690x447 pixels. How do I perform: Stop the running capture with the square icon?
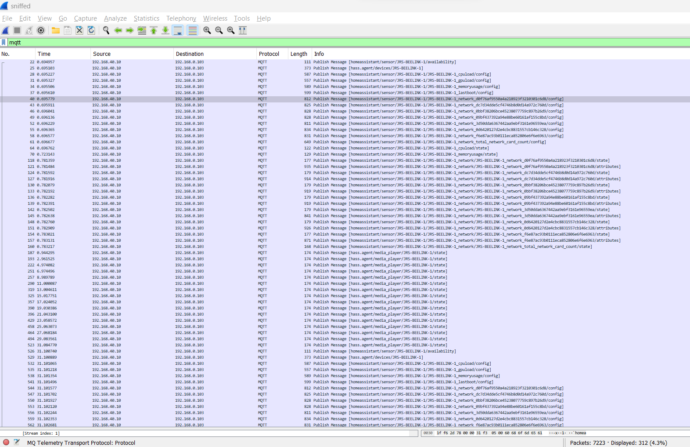click(x=17, y=30)
